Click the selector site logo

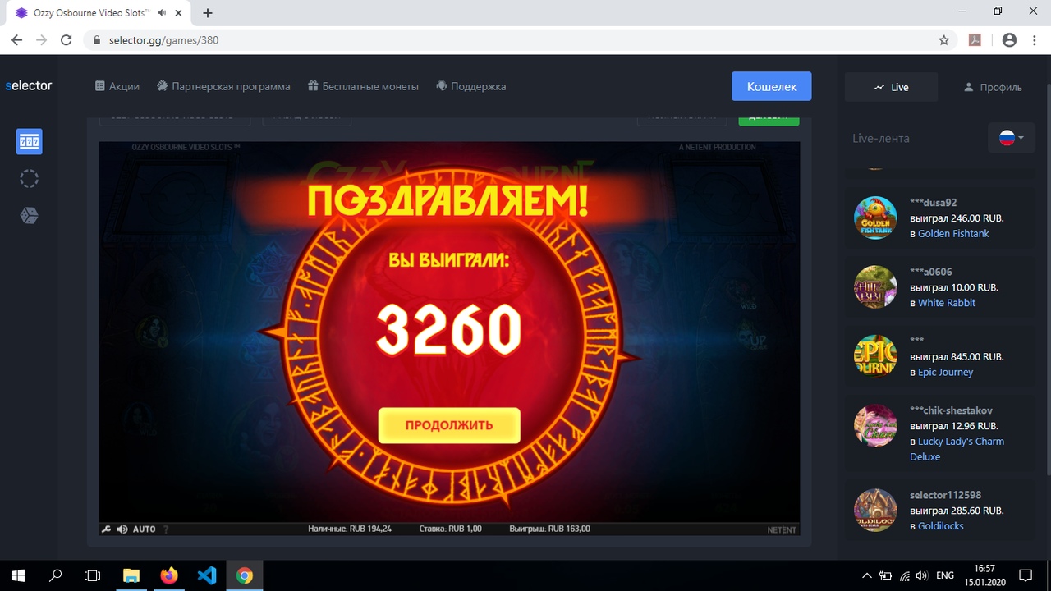click(x=29, y=85)
